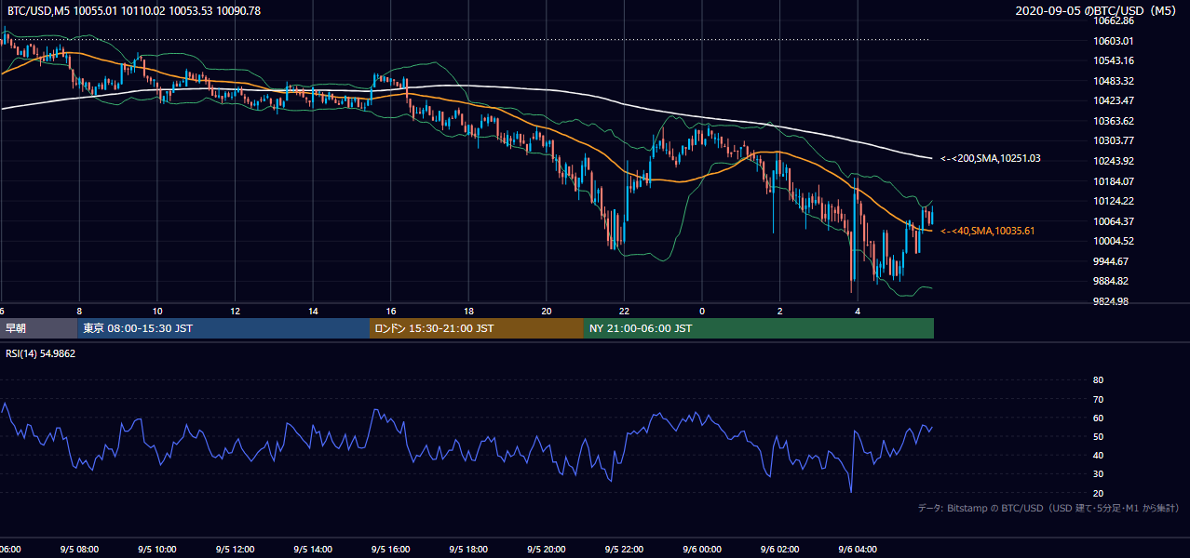This screenshot has height=558, width=1190.
Task: Select the 東京 08:00-15:30 JST session band
Action: tap(223, 328)
